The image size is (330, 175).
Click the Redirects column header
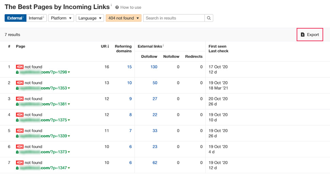coord(194,57)
